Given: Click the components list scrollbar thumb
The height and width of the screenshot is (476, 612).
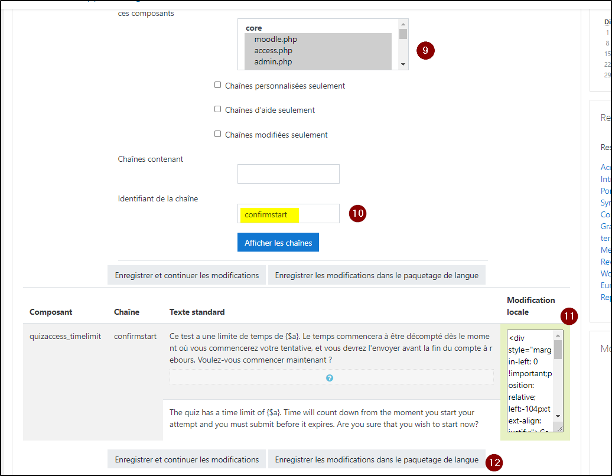Looking at the screenshot, I should coord(403,34).
